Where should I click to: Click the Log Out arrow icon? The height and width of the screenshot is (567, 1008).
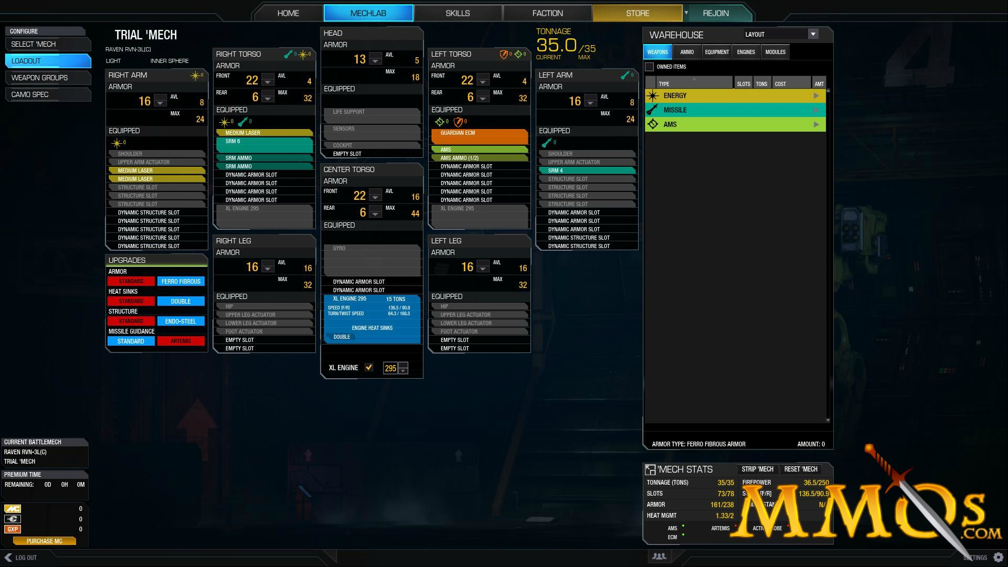pyautogui.click(x=8, y=558)
